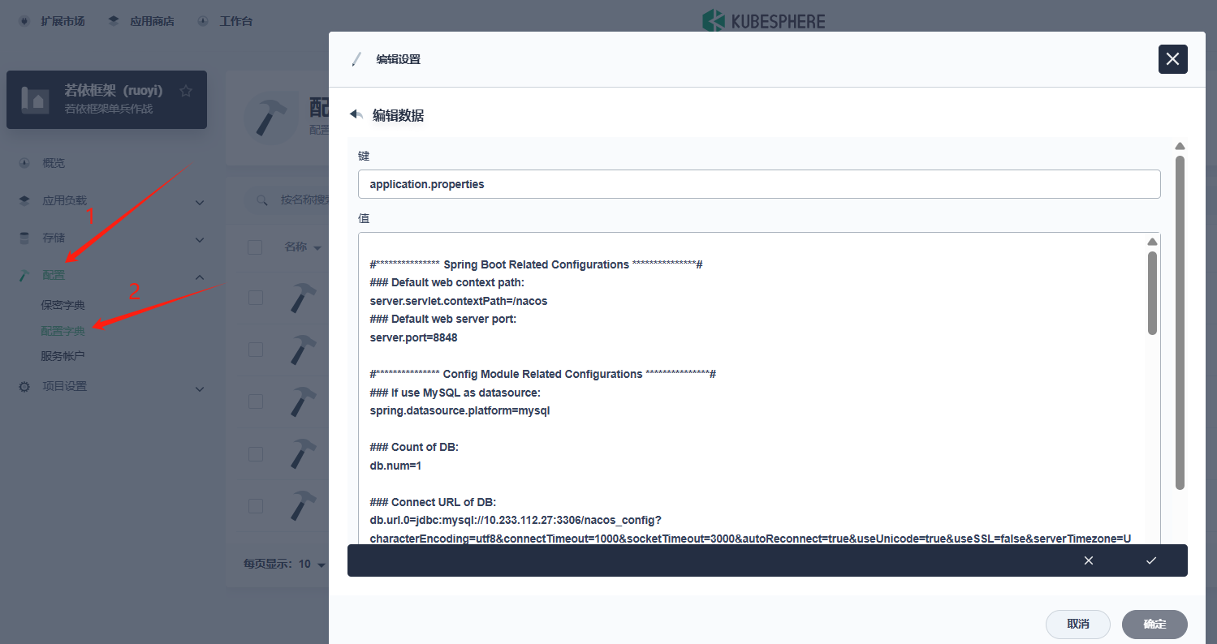Viewport: 1217px width, 644px height.
Task: Select 保密字典 in the sidebar
Action: point(63,306)
